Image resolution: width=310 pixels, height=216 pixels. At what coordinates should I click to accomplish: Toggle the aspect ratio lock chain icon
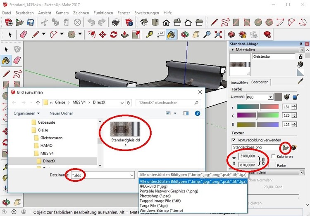[263, 161]
